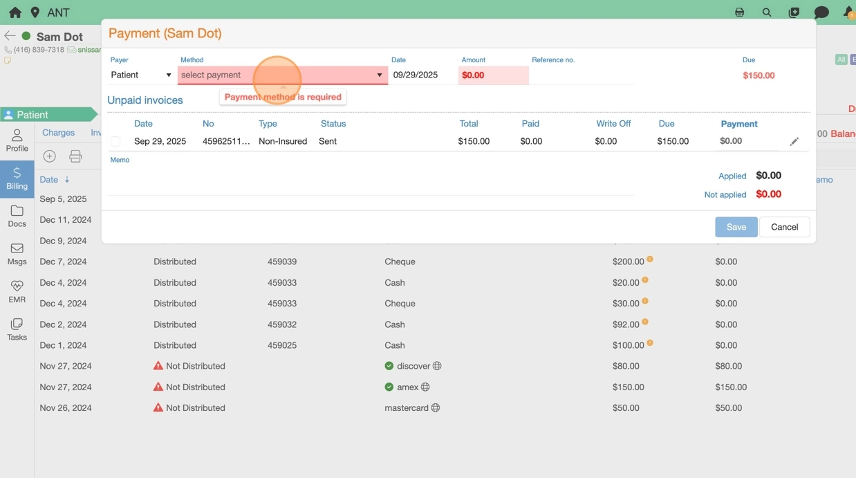Image resolution: width=856 pixels, height=478 pixels.
Task: Click the location pin icon
Action: (x=35, y=12)
